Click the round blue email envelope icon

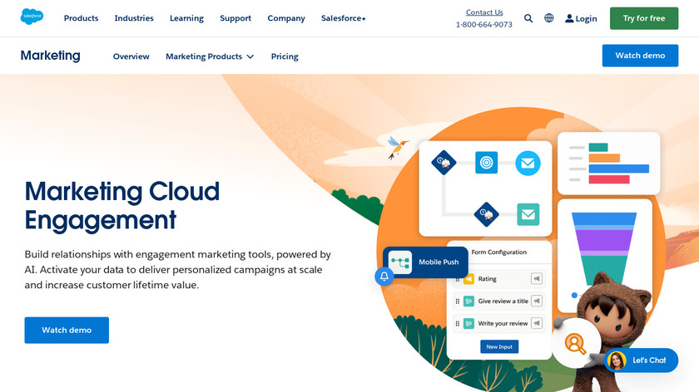pos(528,164)
